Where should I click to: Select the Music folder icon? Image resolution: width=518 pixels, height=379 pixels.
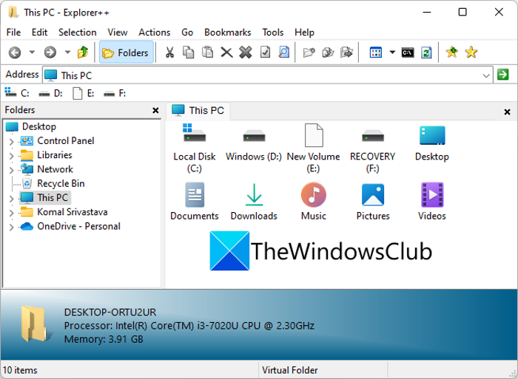[x=313, y=201]
